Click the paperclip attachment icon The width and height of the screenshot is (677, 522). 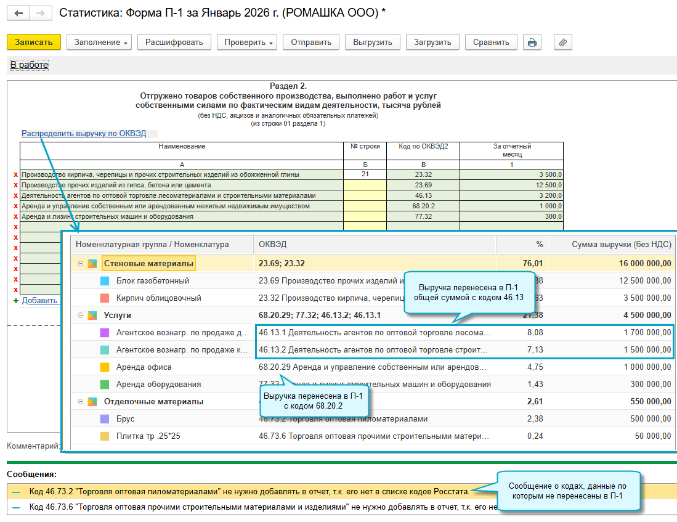562,42
